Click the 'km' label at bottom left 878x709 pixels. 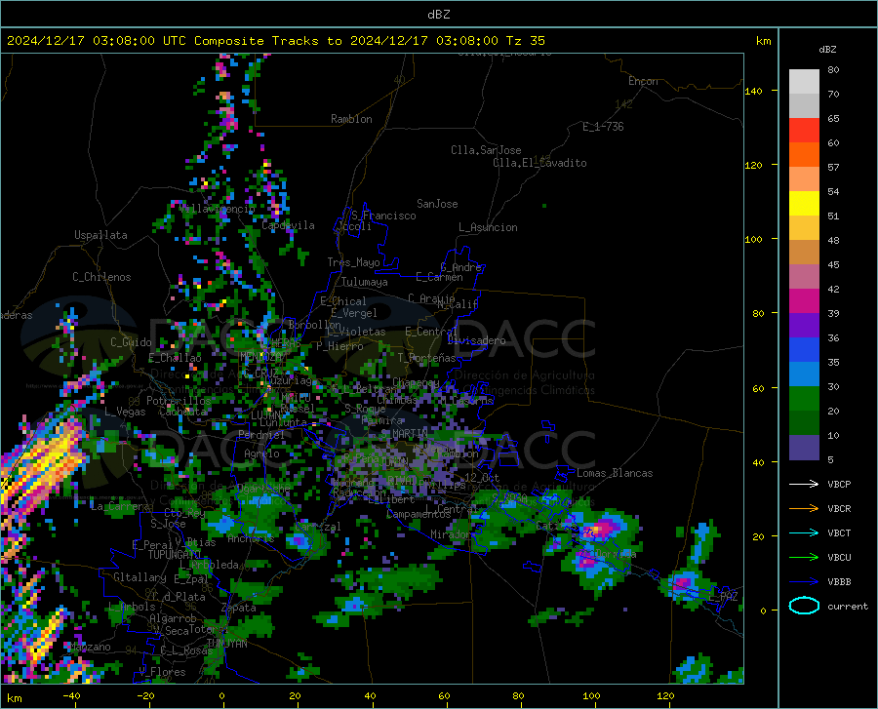tap(14, 698)
